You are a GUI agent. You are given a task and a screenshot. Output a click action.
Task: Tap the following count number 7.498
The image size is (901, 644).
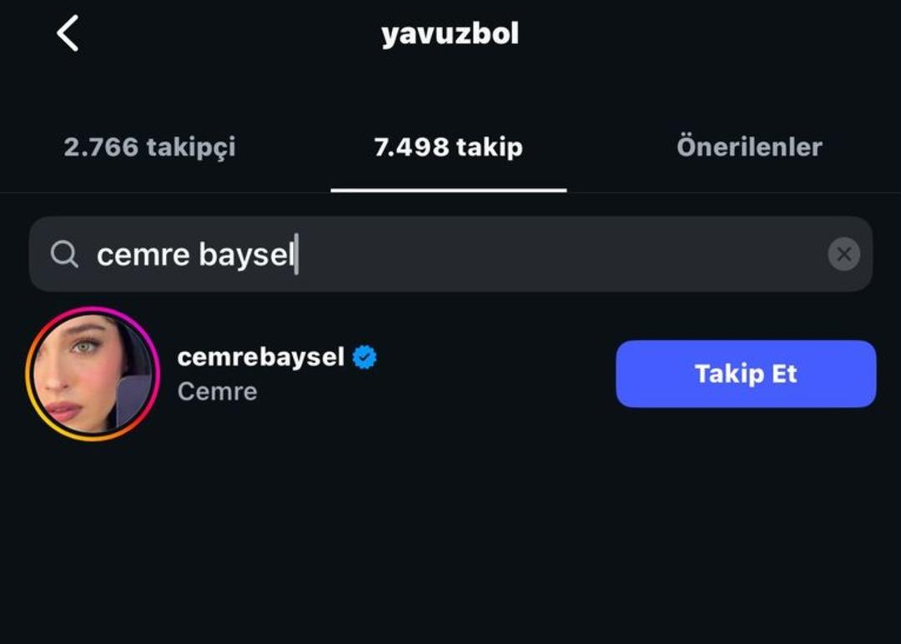click(x=410, y=147)
